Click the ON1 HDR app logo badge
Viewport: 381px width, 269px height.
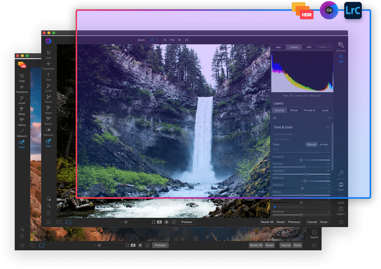tap(303, 11)
